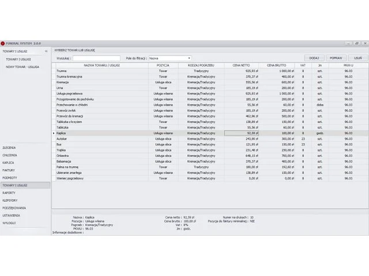The width and height of the screenshot is (369, 276).
Task: Sort by CENA BRUTTO column header
Action: coord(278,65)
